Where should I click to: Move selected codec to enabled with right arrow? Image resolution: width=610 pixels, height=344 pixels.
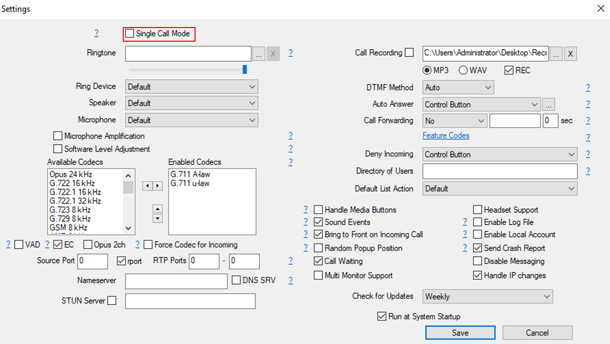point(157,186)
